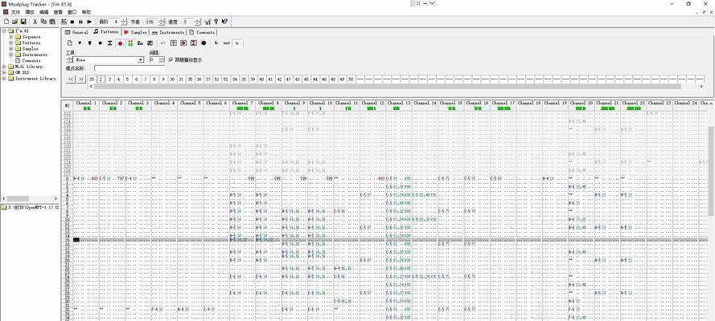Start playback with the main toolbar play arrow
This screenshot has height=321, width=715.
click(89, 22)
